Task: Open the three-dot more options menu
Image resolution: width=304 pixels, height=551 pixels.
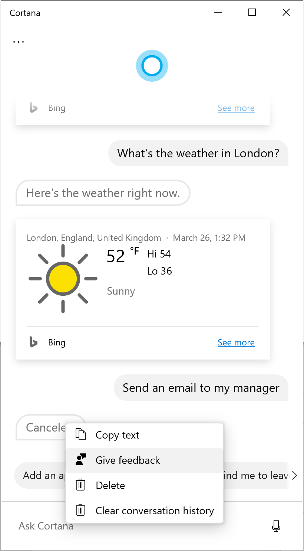Action: point(19,42)
